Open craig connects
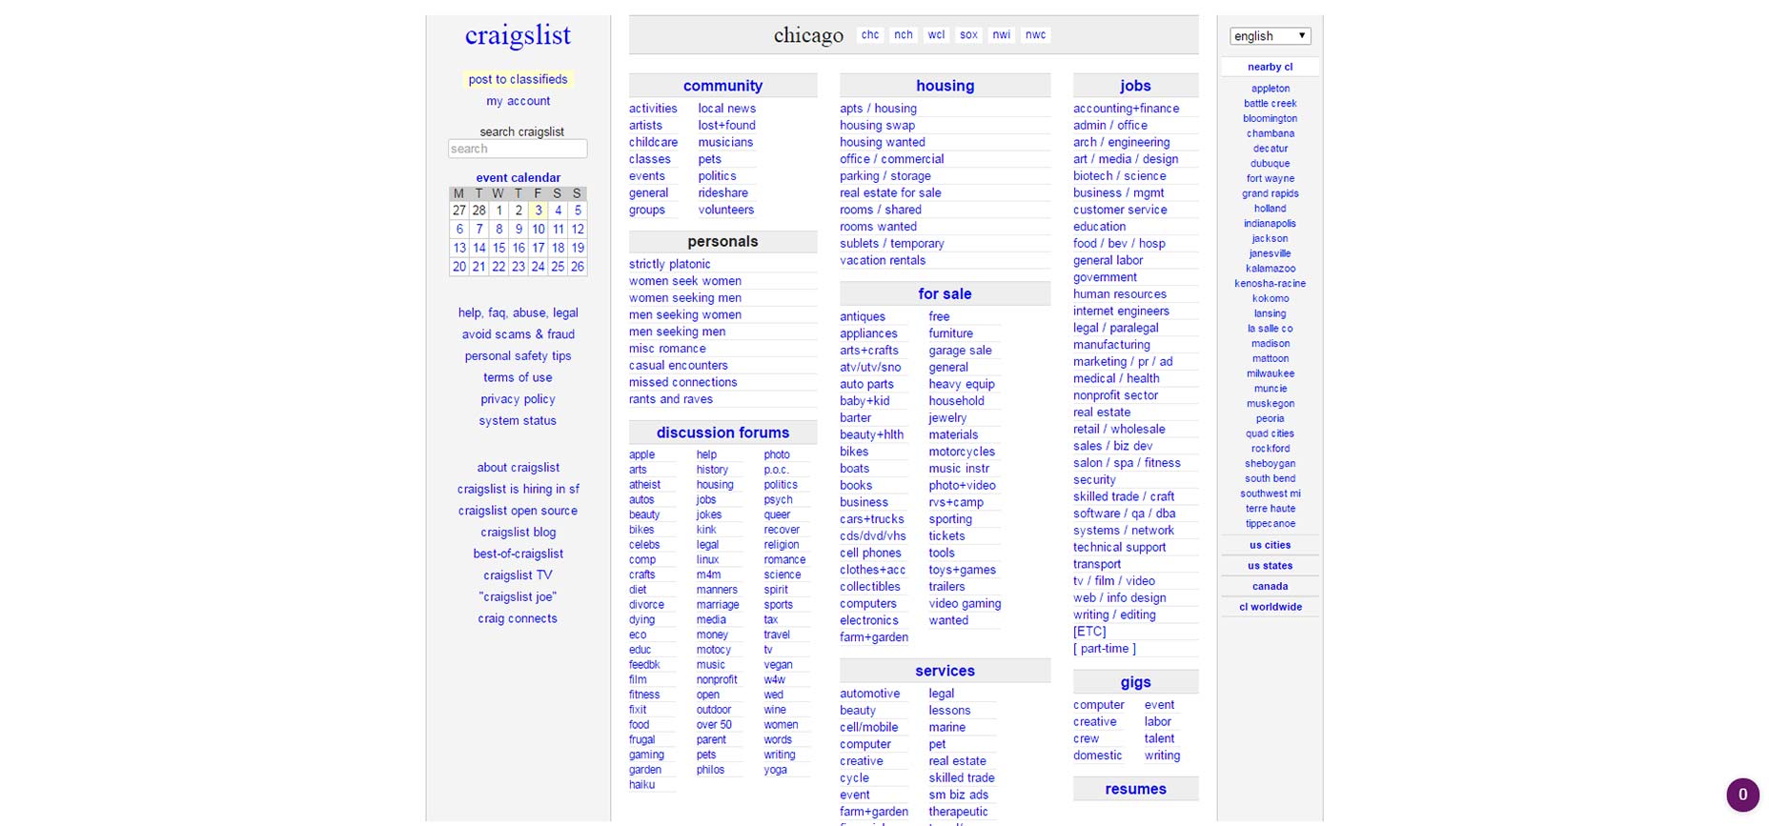The image size is (1769, 826). point(518,618)
